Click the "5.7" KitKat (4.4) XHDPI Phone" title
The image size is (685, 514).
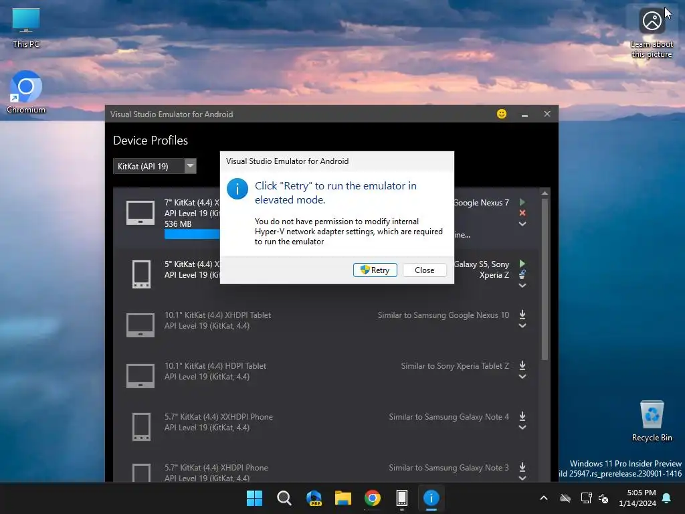coord(216,468)
